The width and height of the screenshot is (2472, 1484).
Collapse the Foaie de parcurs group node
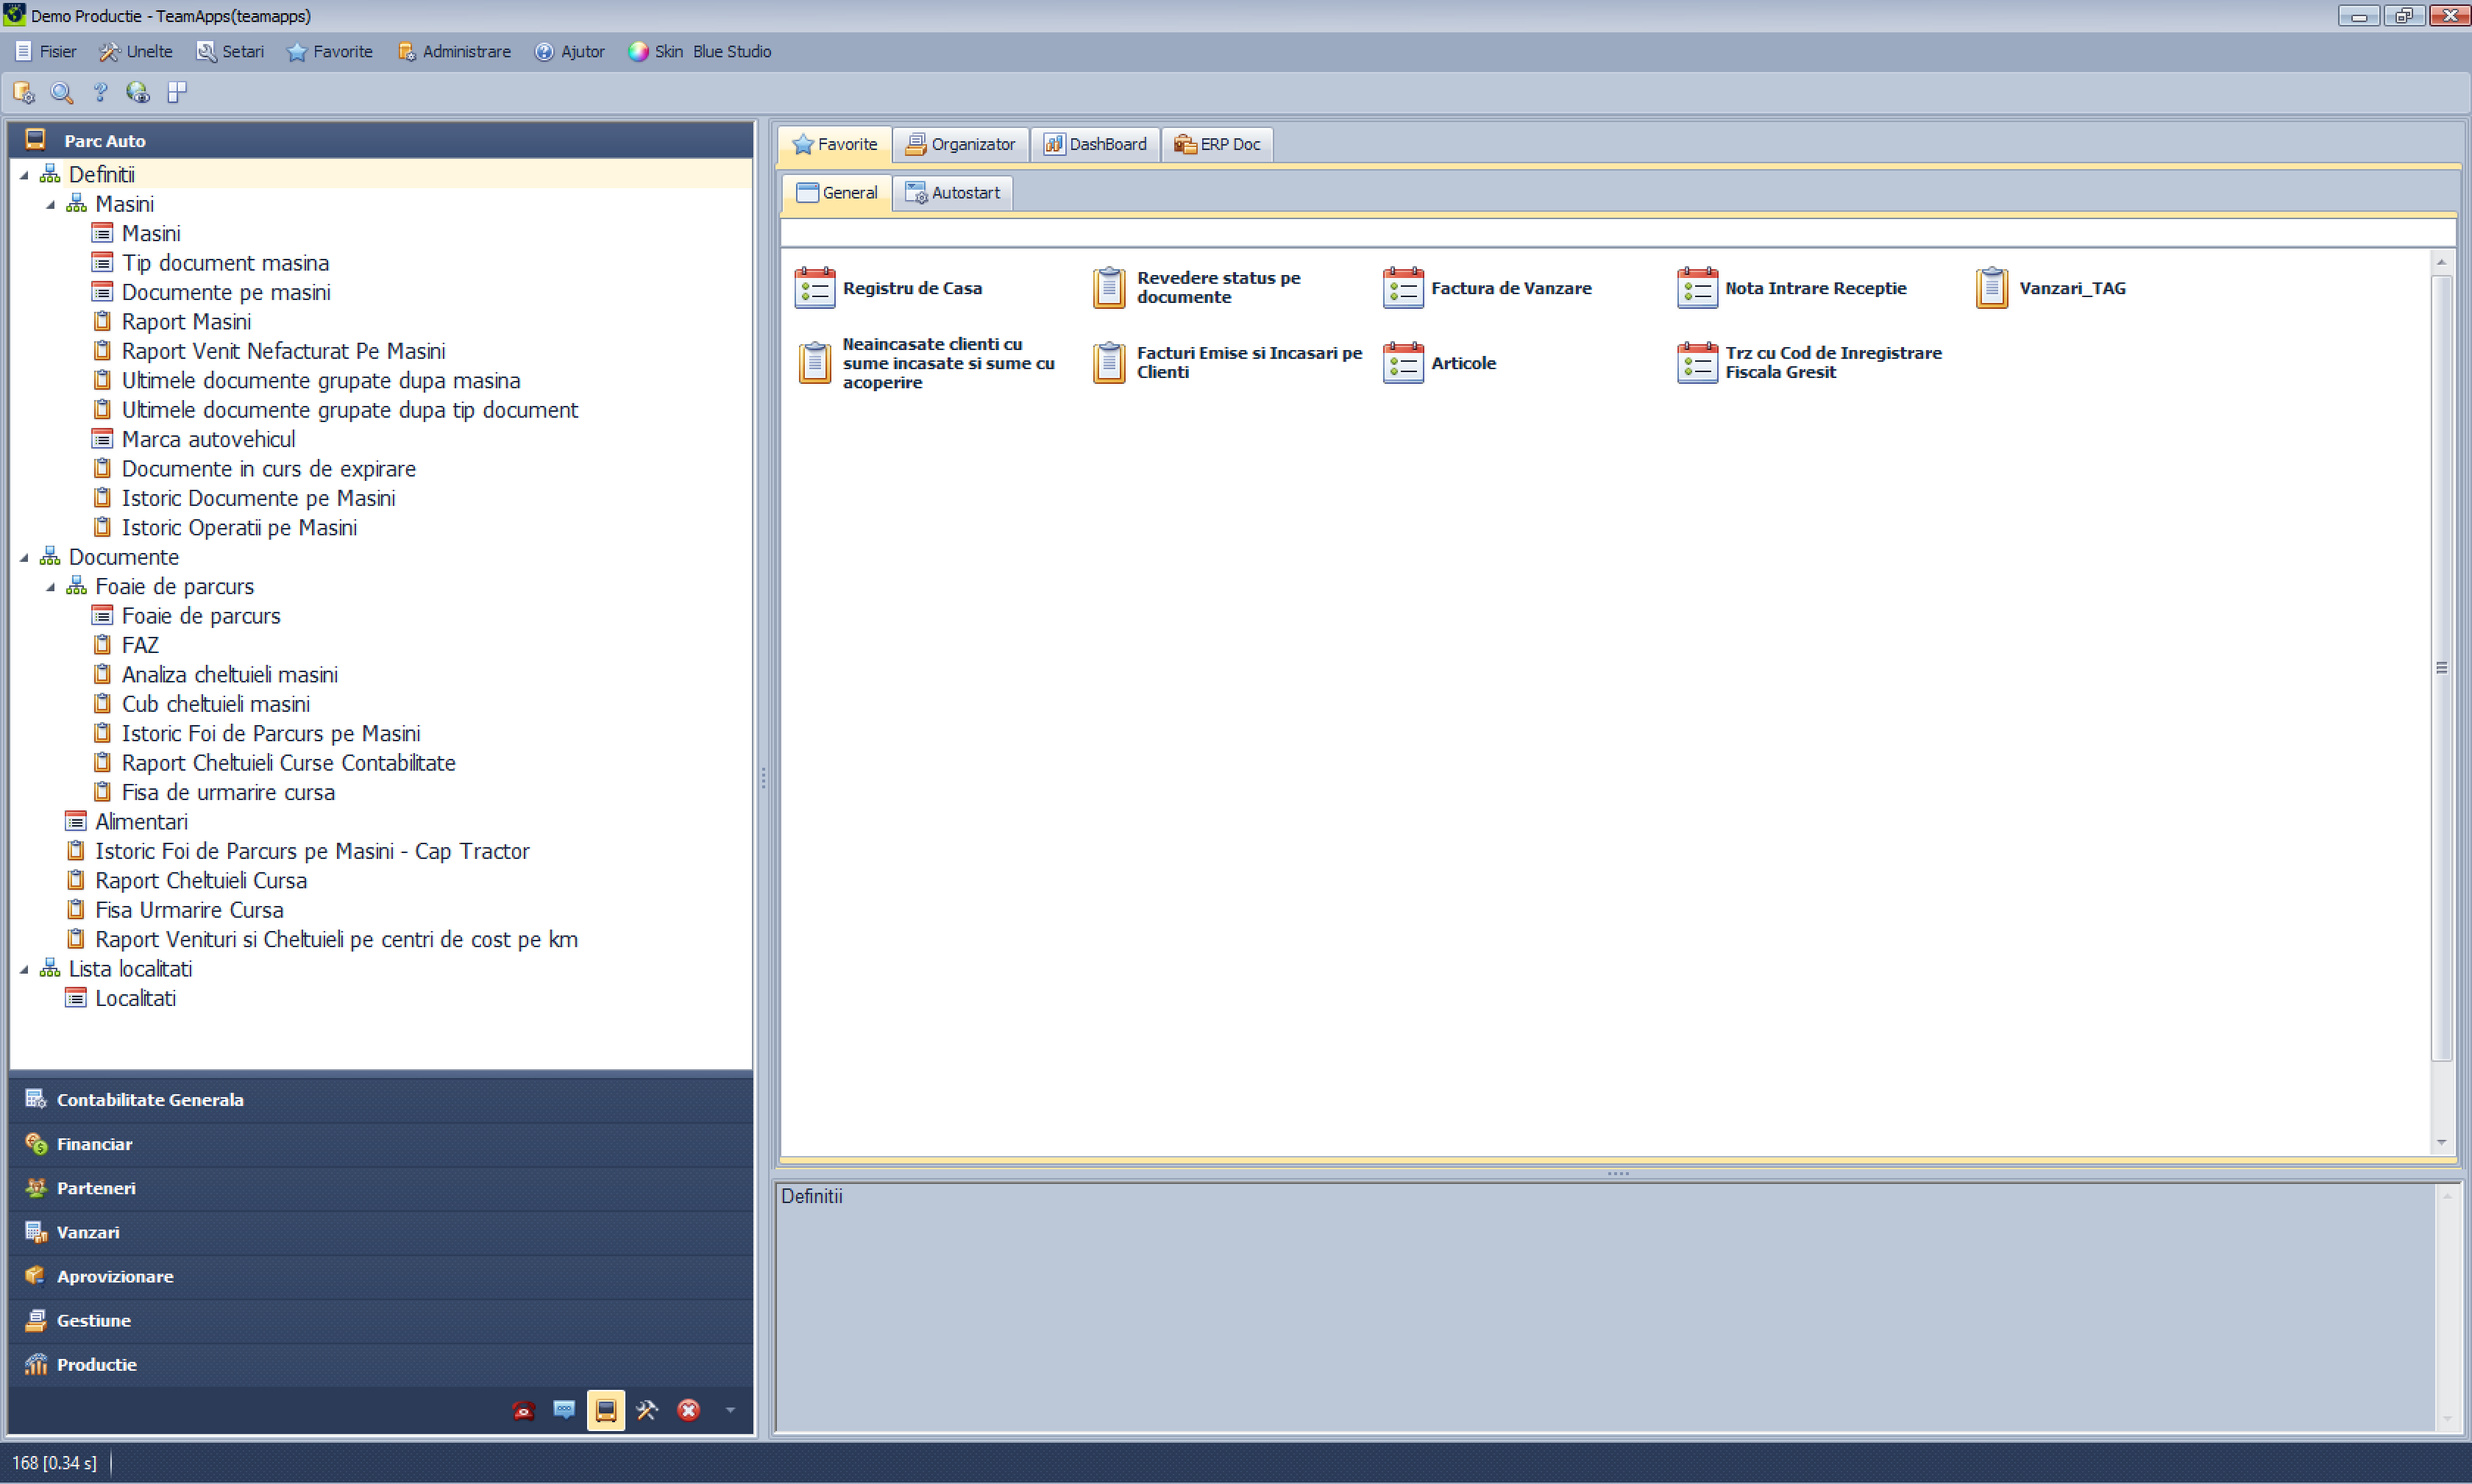(x=50, y=587)
